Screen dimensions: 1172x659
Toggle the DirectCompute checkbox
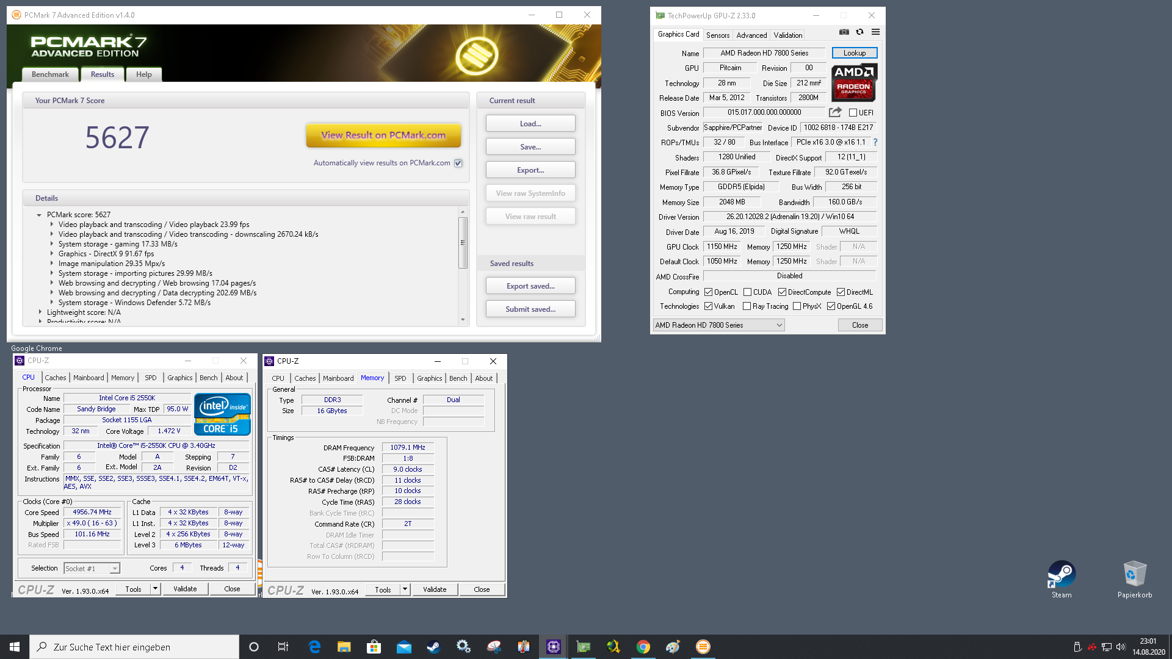782,292
